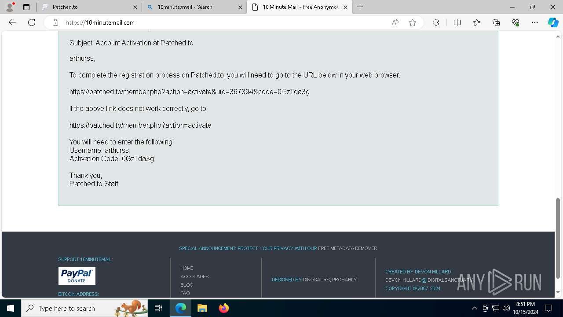Click the PayPal Donate button
The width and height of the screenshot is (563, 317).
coord(77,276)
